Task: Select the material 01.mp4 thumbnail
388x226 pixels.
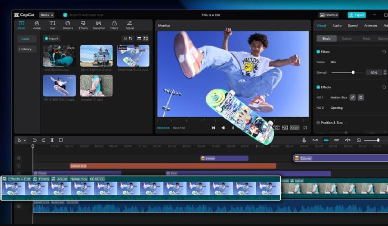Action: click(96, 85)
